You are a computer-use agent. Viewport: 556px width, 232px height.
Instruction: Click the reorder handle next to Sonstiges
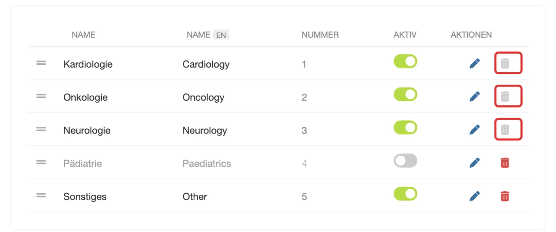tap(41, 195)
